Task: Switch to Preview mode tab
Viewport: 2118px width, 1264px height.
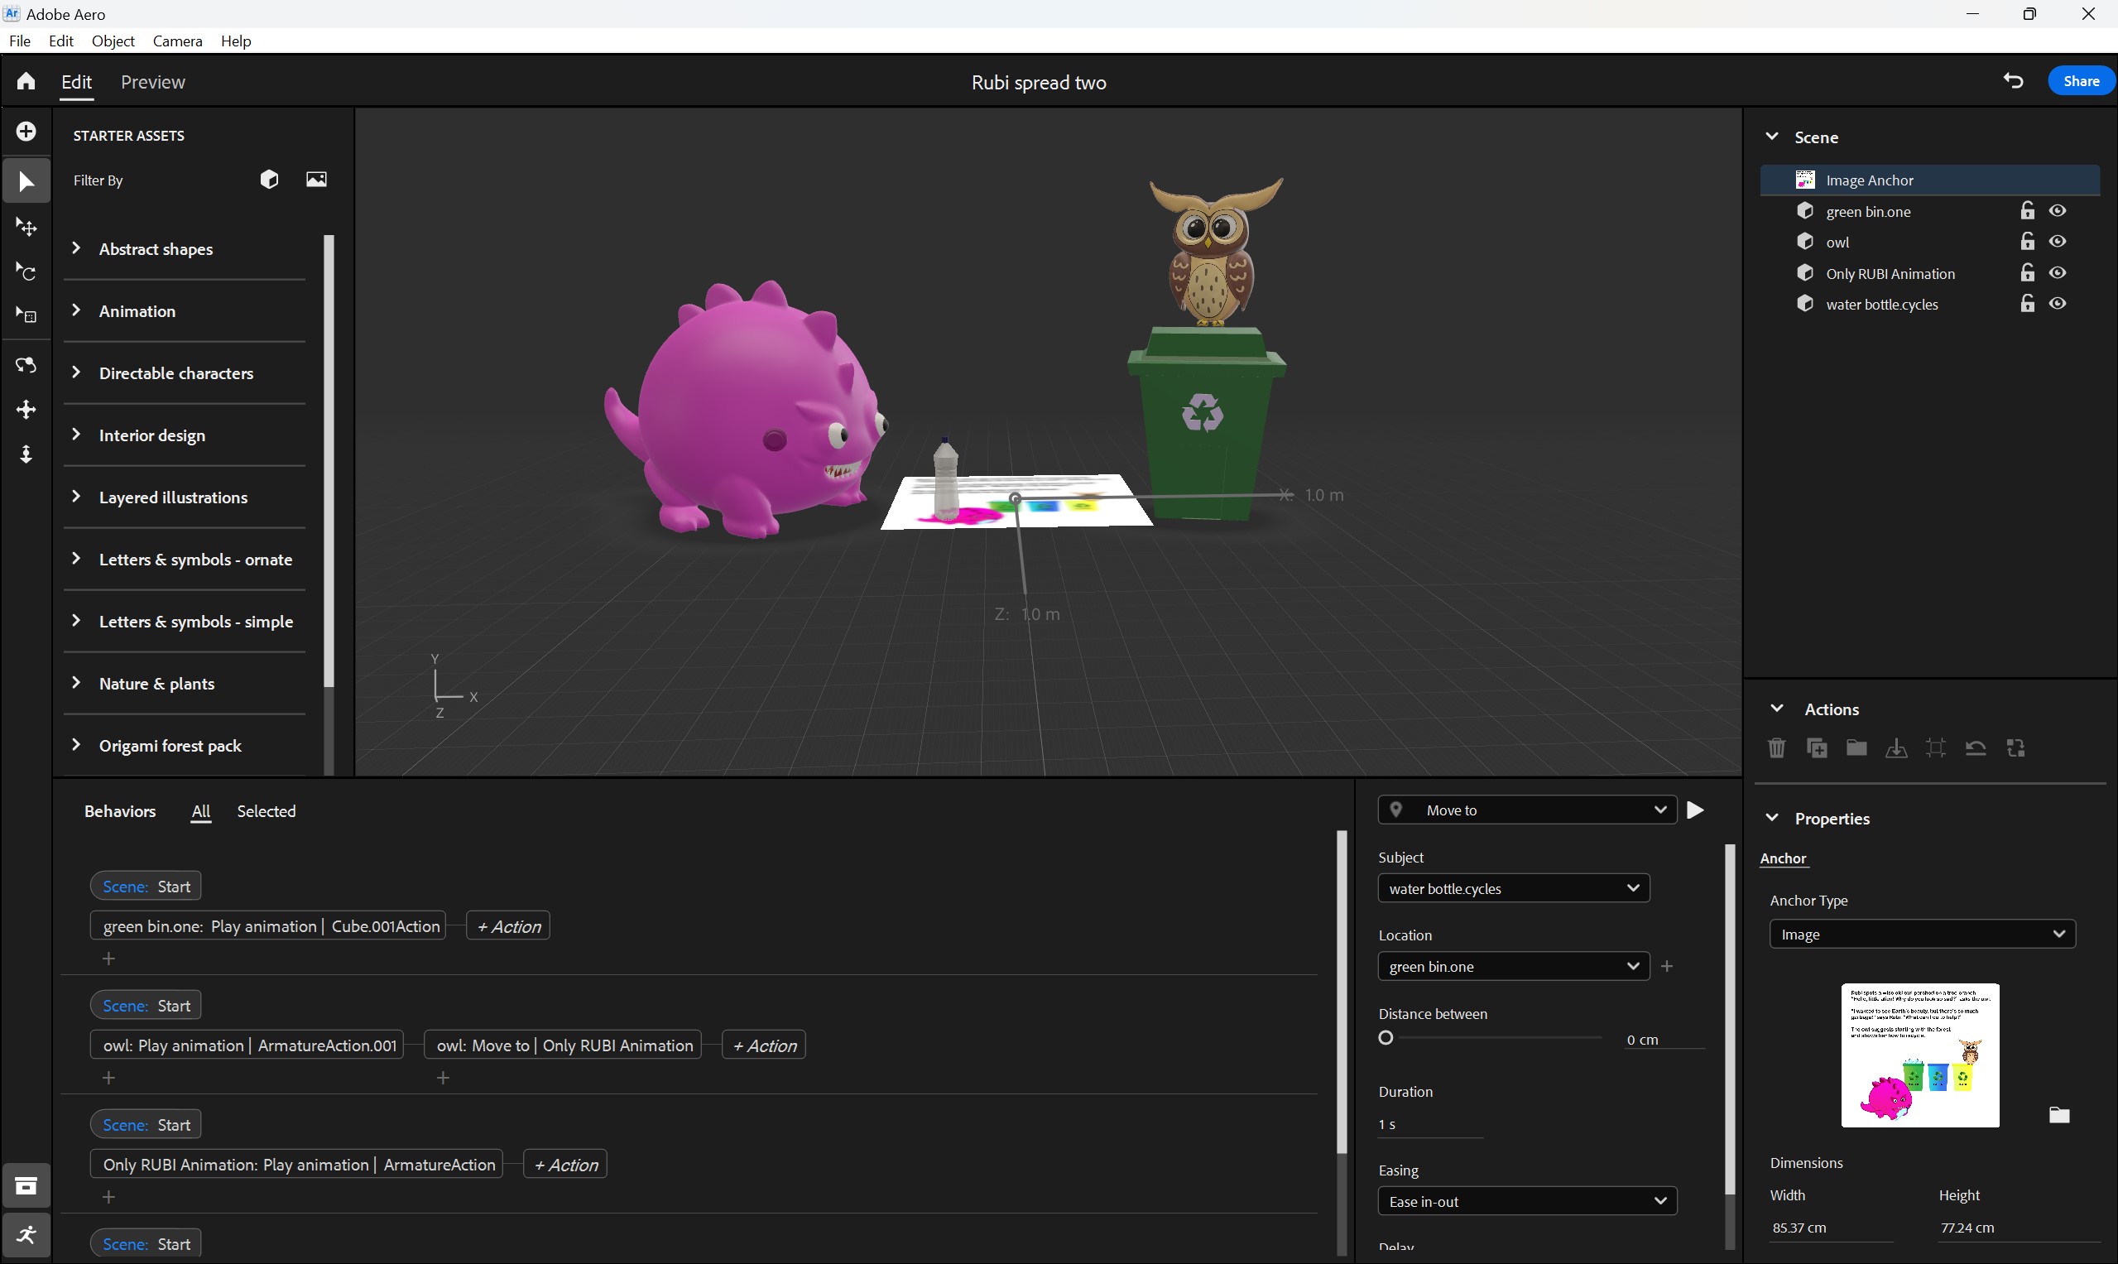Action: [x=152, y=81]
